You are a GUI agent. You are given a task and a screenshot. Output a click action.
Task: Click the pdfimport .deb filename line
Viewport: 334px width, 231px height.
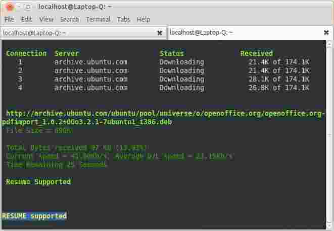click(87, 122)
